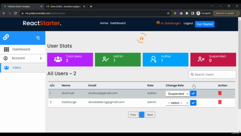Viewport: 241px width, 136px height.
Task: Delete ZinoTrust with the trash icon
Action: (x=220, y=93)
